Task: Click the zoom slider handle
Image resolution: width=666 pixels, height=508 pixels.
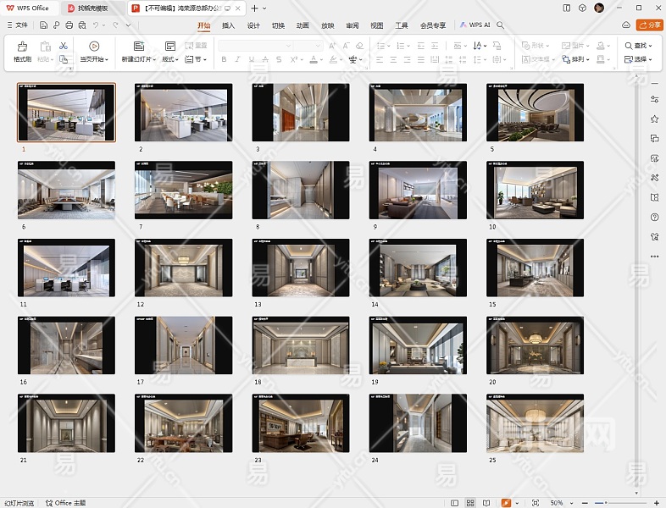Action: coord(604,503)
